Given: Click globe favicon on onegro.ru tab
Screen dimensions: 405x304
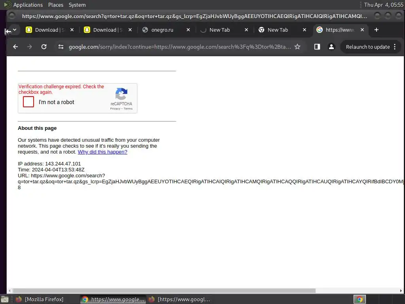Looking at the screenshot, I should 145,30.
